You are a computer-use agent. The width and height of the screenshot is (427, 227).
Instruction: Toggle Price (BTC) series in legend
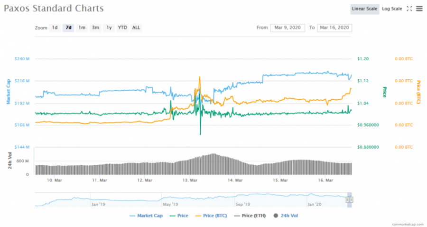click(x=211, y=216)
